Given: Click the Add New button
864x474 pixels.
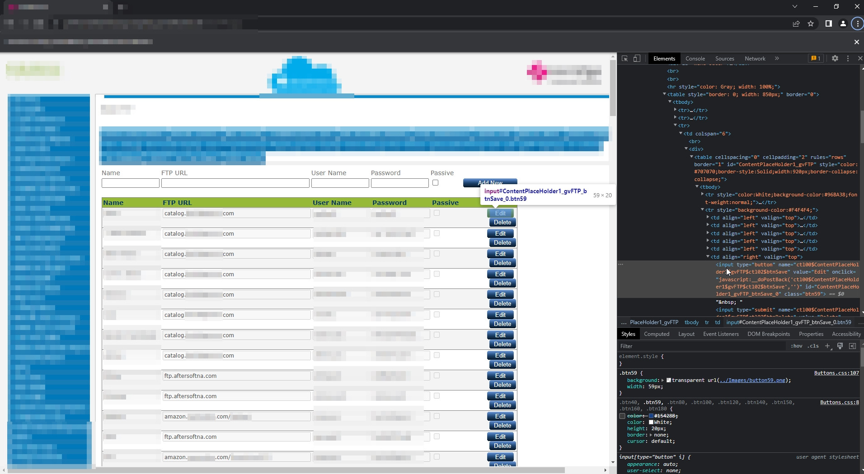Looking at the screenshot, I should click(x=490, y=183).
